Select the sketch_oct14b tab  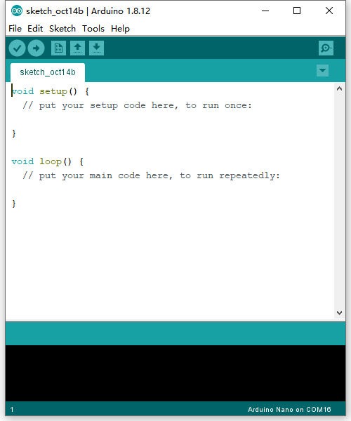48,72
